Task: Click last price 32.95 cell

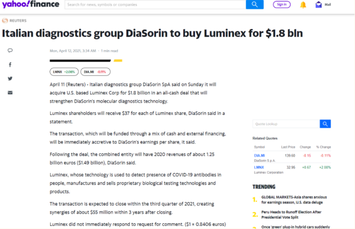Action: click(291, 168)
